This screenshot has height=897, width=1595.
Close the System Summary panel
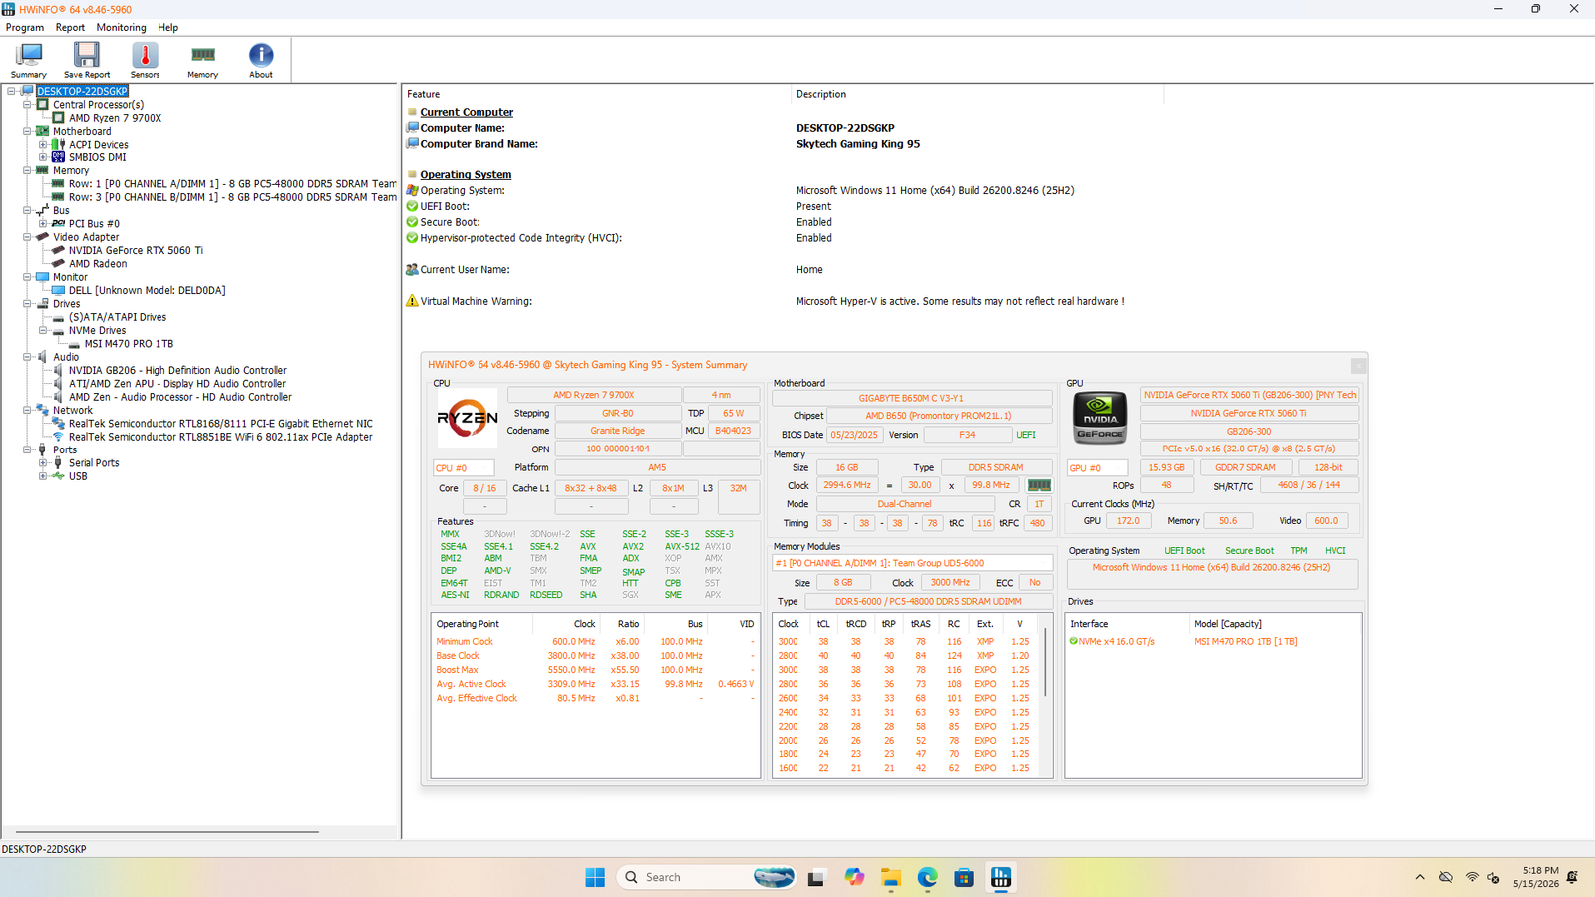(1358, 366)
